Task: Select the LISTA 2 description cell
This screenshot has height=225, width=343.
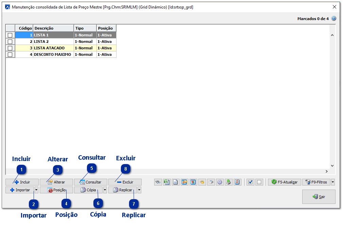Action: pos(53,42)
